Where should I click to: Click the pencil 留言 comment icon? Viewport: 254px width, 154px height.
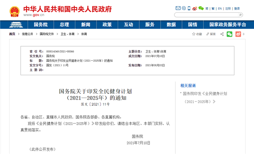(208, 34)
